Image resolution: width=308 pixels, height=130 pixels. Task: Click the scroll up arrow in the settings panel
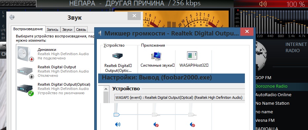106,89
